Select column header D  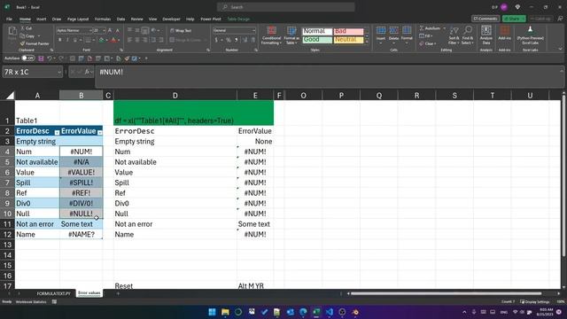pos(175,96)
